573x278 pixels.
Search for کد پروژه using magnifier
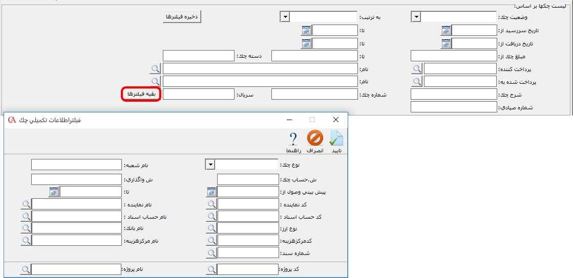pos(211,269)
